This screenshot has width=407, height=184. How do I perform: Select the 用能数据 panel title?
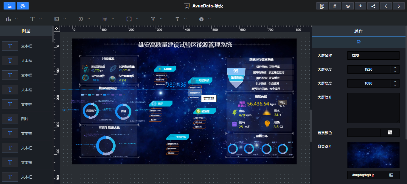261,97
